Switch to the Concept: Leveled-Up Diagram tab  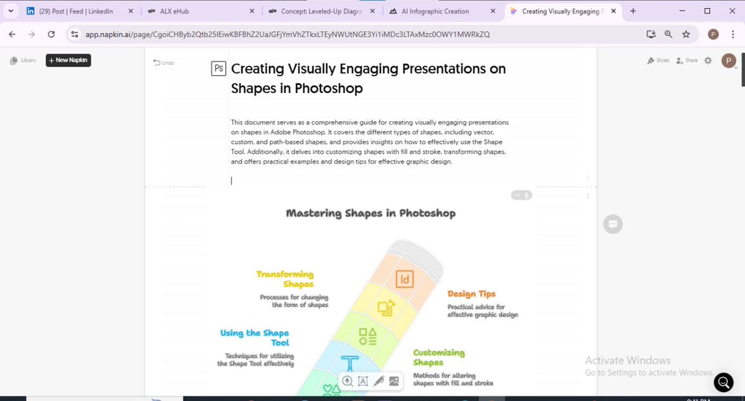[x=322, y=11]
